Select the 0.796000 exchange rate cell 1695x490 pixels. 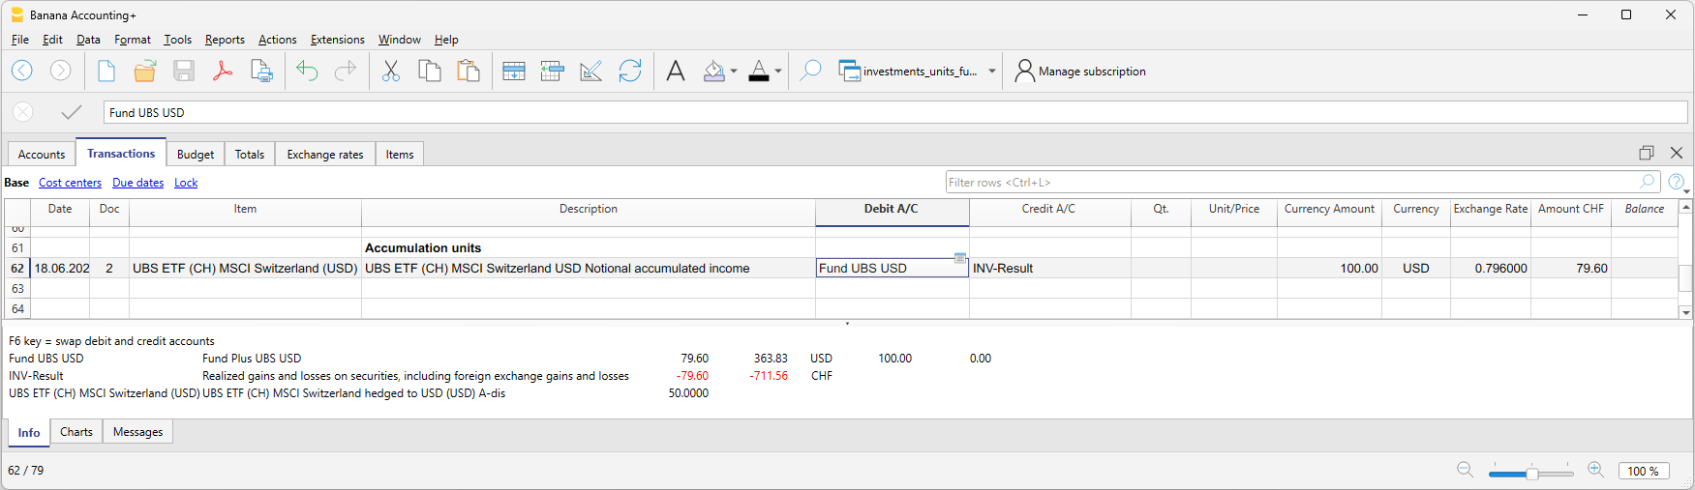(x=1491, y=269)
